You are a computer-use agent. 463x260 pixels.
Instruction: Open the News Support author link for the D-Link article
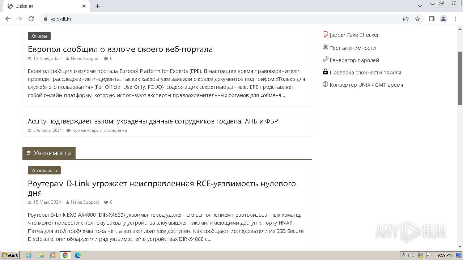[x=85, y=202]
